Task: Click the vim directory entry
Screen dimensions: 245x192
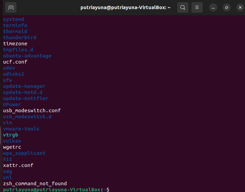Action: tap(7, 123)
